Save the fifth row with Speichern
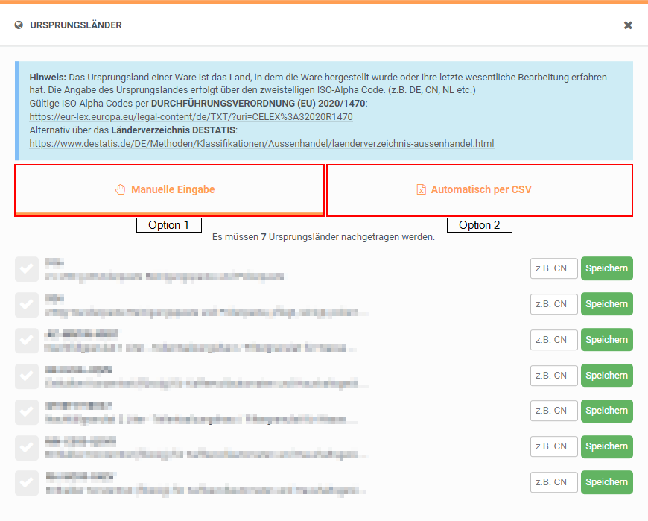This screenshot has width=648, height=521. (607, 411)
